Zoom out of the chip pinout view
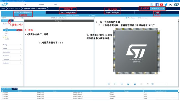This screenshot has width=180, height=101. 122,84
